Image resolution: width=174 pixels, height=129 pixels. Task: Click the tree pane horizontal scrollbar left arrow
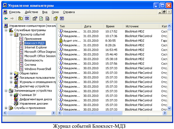[5, 113]
